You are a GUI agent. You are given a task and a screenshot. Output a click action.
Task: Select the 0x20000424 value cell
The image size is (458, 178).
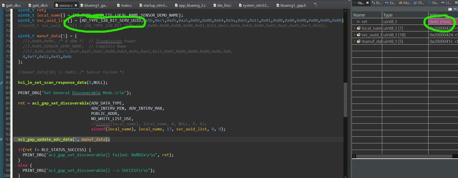[443, 35]
